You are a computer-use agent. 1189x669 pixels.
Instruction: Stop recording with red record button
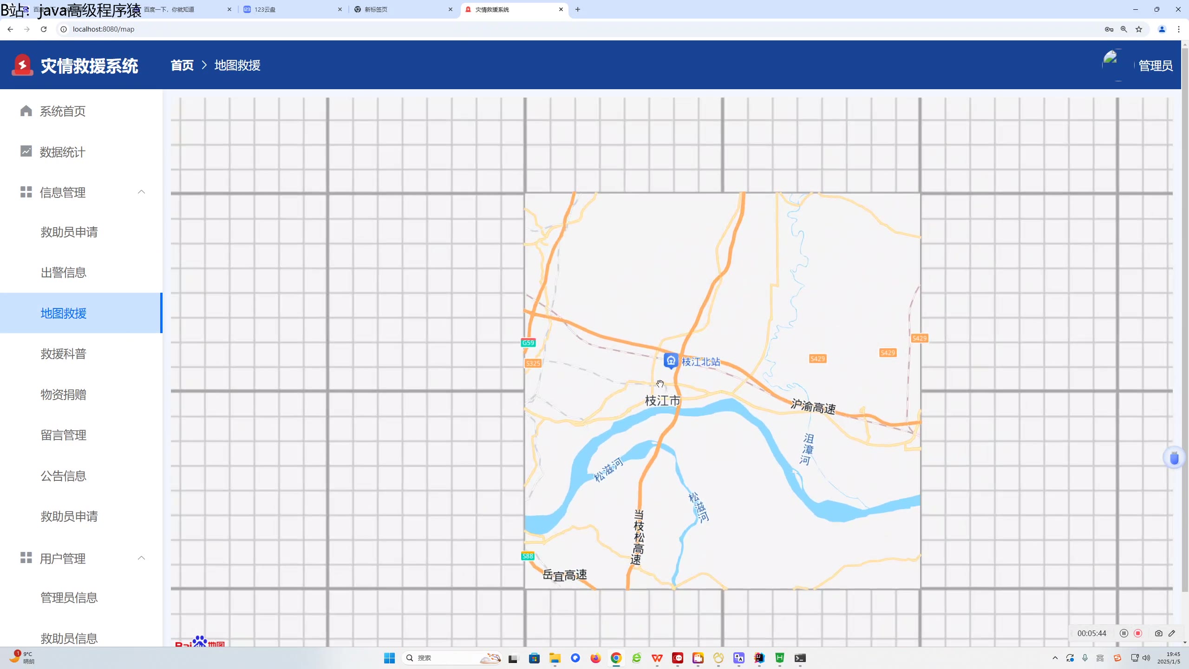pyautogui.click(x=1138, y=633)
